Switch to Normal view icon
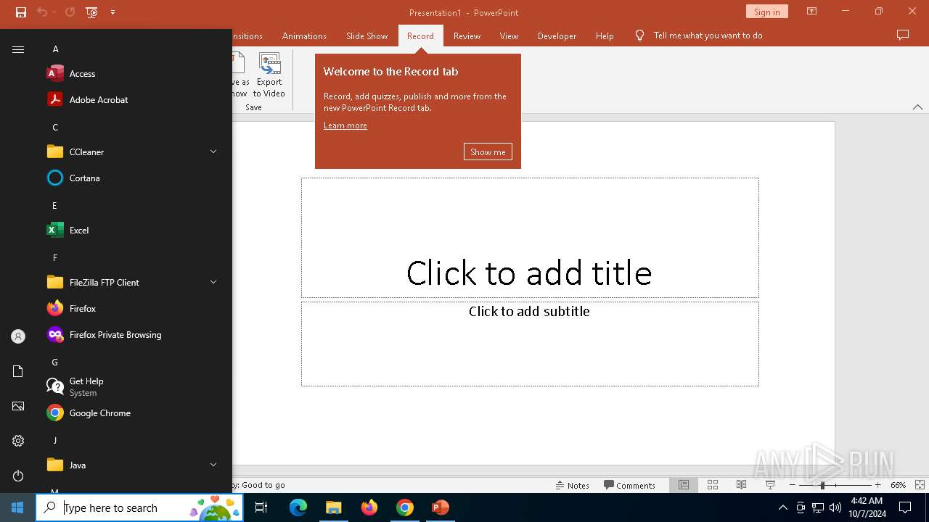Screen dimensions: 929x522 tap(684, 485)
